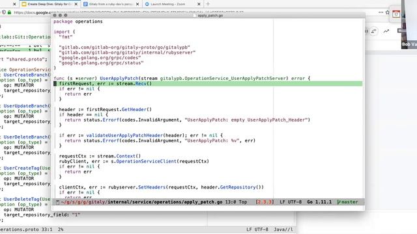Image resolution: width=417 pixels, height=234 pixels.
Task: Click 'GetHeader' method call in code
Action: (134, 109)
